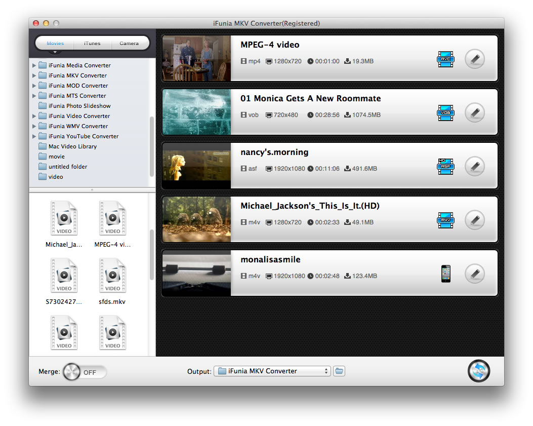Viewport: 533px width, 426px height.
Task: Click the '49.1MB' file size value
Action: tap(363, 222)
